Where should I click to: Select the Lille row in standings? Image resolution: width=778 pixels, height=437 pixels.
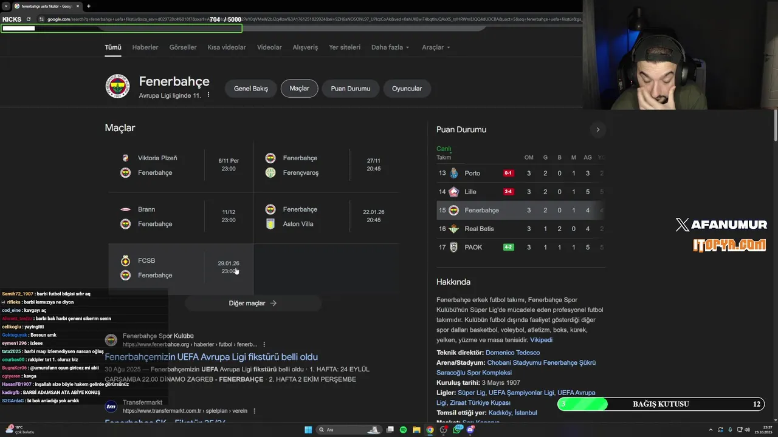pyautogui.click(x=521, y=192)
